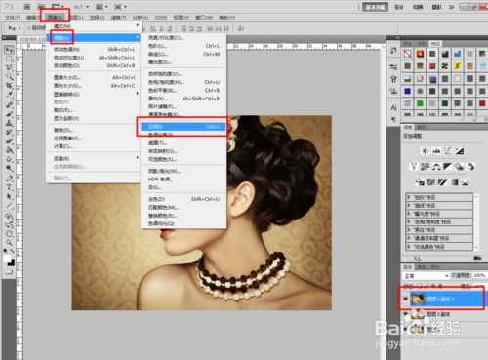Screen dimensions: 488x360
Task: Open the layer blend mode dropdown
Action: [426, 276]
